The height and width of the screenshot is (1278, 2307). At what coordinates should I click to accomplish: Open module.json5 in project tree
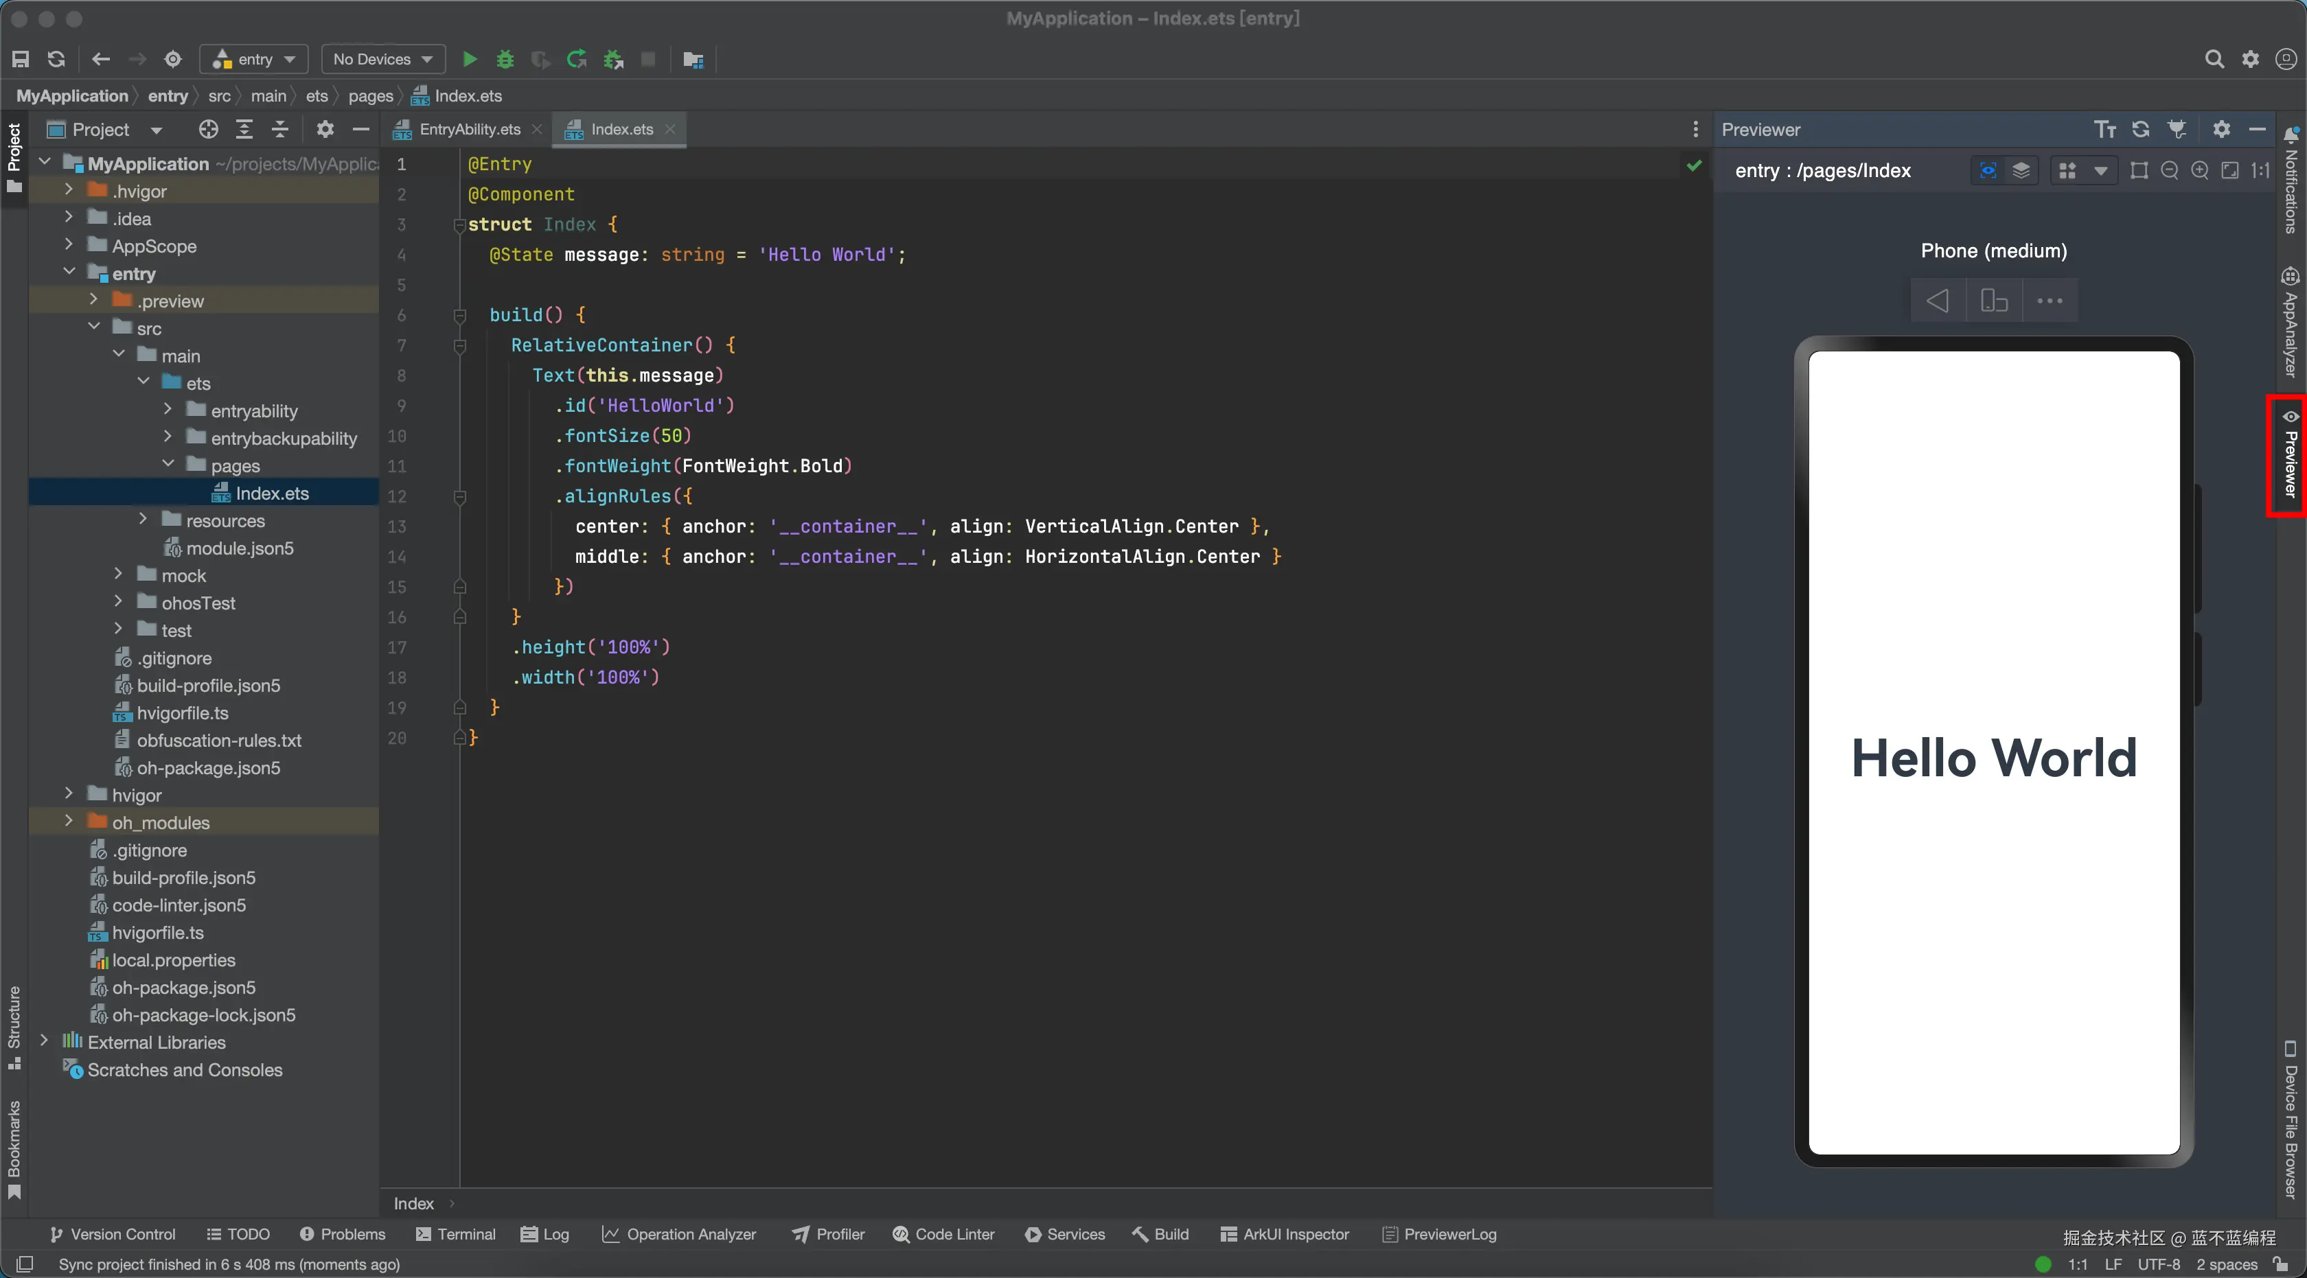[x=239, y=548]
